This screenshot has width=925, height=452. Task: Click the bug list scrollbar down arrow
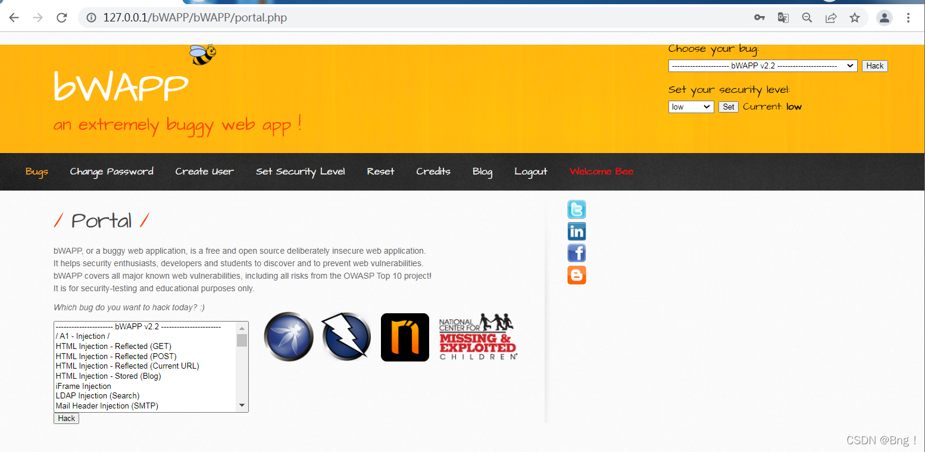(x=242, y=406)
